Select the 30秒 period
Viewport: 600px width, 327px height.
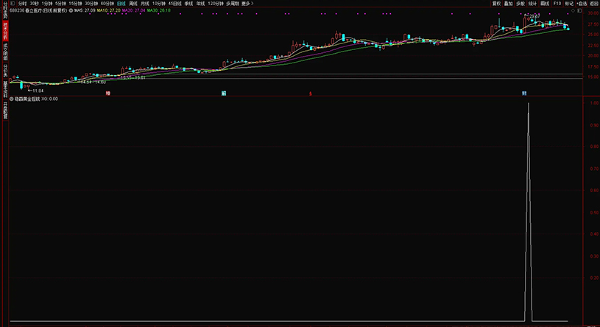coord(35,4)
